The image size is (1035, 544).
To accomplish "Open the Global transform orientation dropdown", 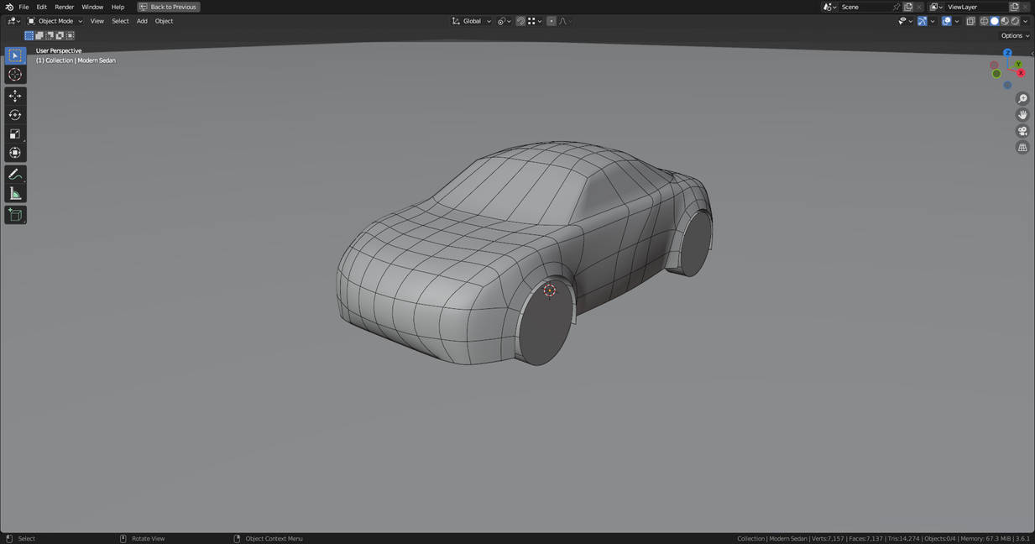I will pos(472,21).
